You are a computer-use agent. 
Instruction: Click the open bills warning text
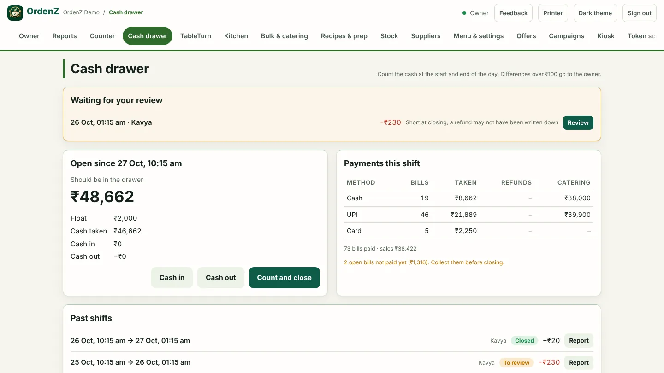tap(424, 262)
